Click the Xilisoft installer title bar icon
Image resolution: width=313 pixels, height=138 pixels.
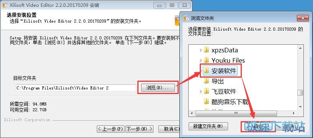[x=5, y=5]
